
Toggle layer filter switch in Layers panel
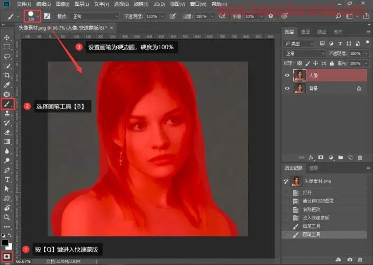368,42
